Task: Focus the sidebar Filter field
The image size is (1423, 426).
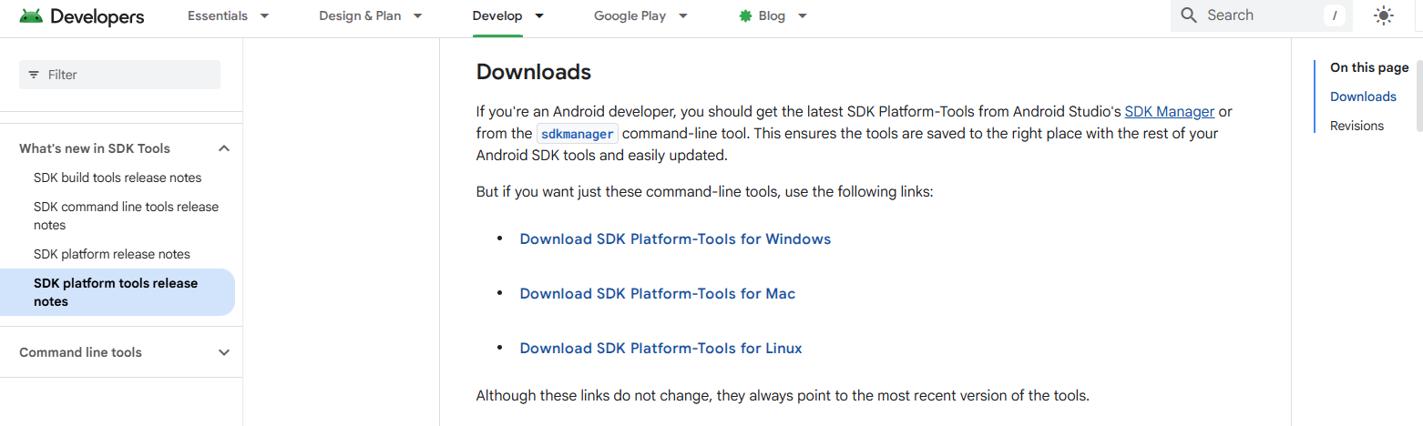Action: [x=119, y=75]
